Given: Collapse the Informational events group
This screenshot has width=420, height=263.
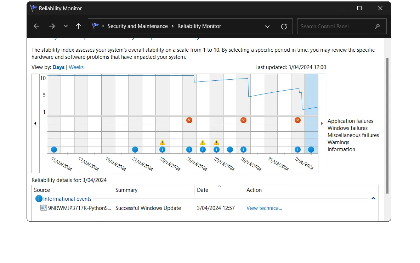Looking at the screenshot, I should (x=373, y=199).
